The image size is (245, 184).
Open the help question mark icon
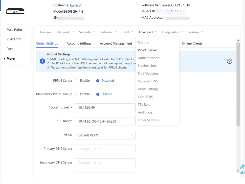[229, 61]
